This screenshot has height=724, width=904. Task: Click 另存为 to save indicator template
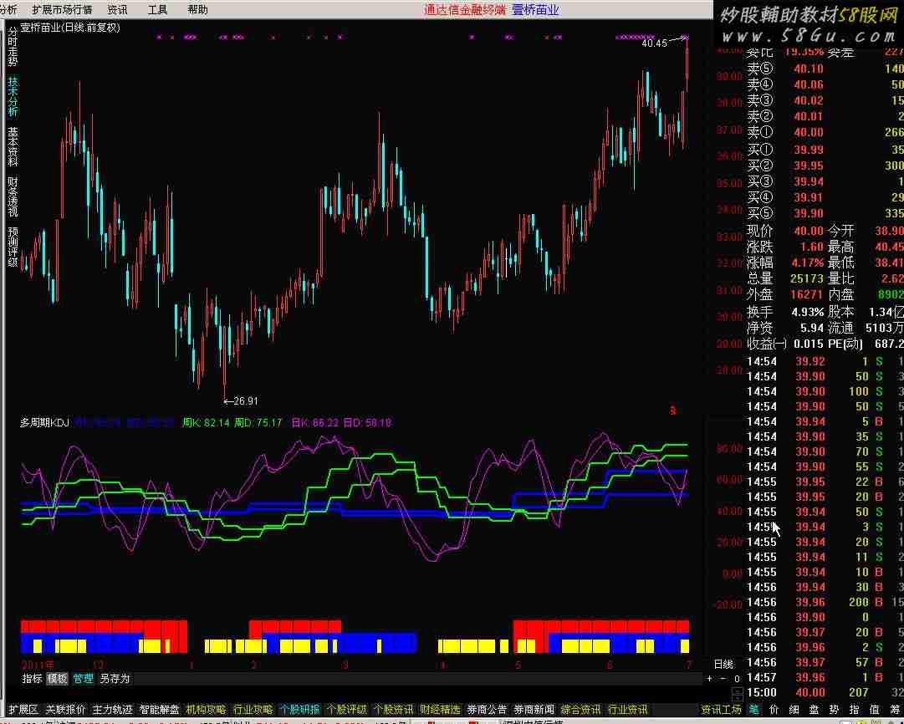[115, 679]
